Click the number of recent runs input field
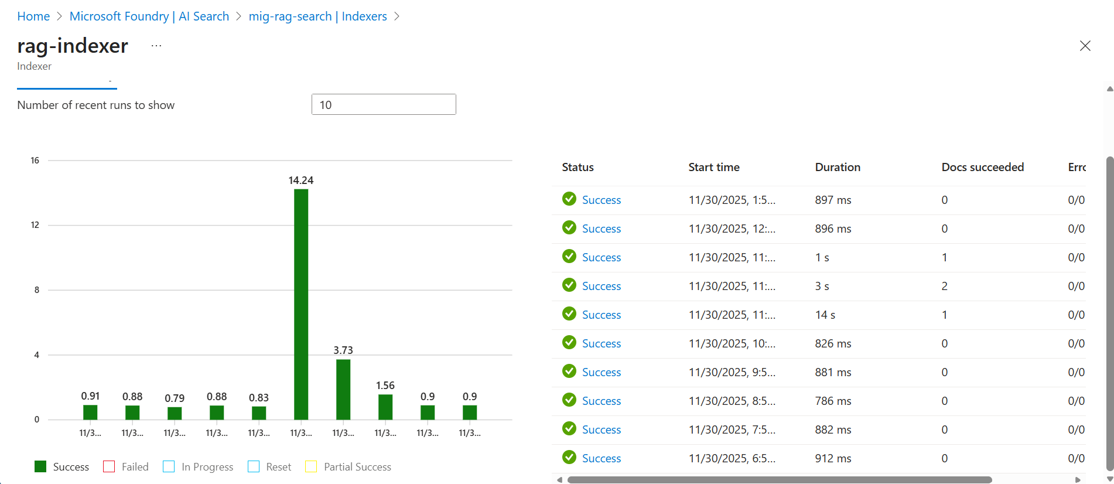1114x484 pixels. pyautogui.click(x=384, y=104)
